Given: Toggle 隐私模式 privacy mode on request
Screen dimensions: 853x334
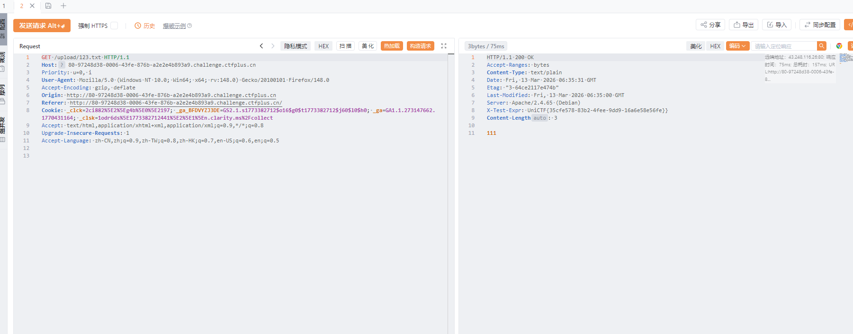Looking at the screenshot, I should tap(296, 46).
